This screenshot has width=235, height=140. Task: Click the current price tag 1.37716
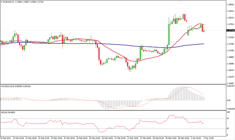click(230, 30)
